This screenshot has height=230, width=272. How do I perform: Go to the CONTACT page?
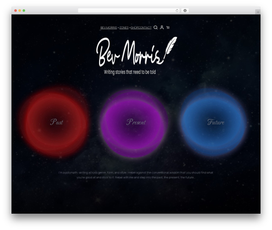[x=145, y=28]
